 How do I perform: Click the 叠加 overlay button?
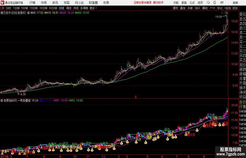pos(183,8)
